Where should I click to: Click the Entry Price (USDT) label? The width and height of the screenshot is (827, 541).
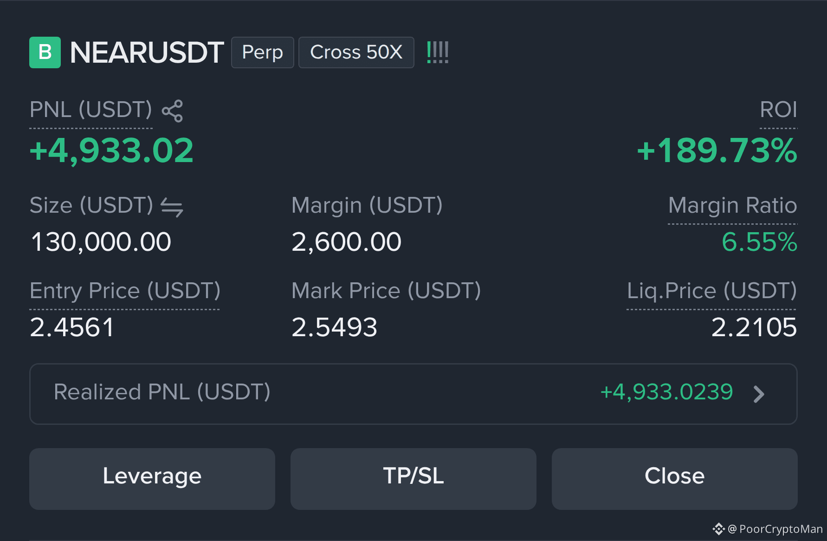point(125,291)
